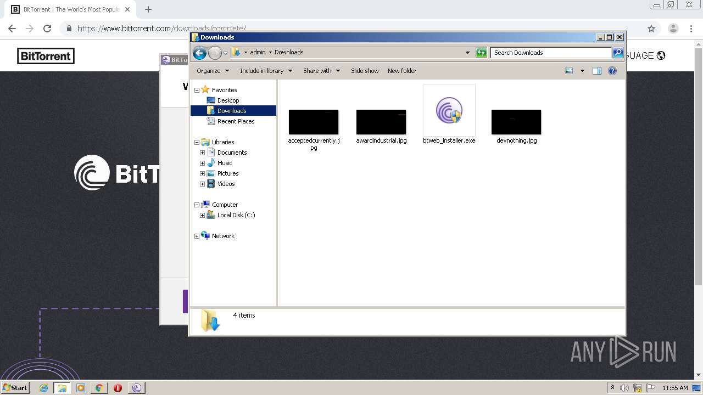Viewport: 703px width, 395px height.
Task: Open Windows Explorer taskbar button
Action: click(x=62, y=388)
